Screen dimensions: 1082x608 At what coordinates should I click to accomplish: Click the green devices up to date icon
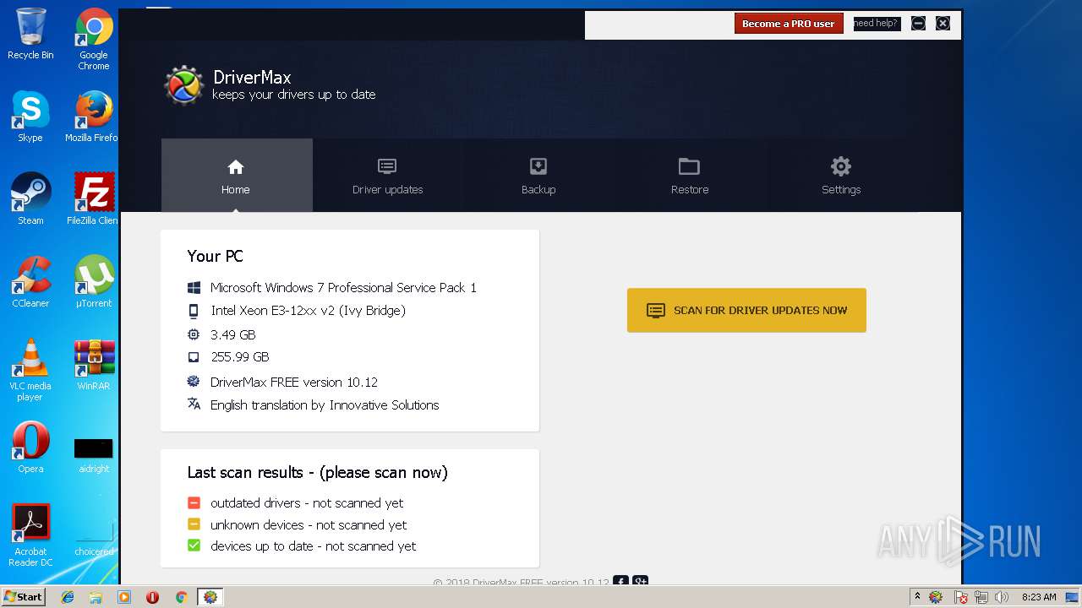click(194, 546)
